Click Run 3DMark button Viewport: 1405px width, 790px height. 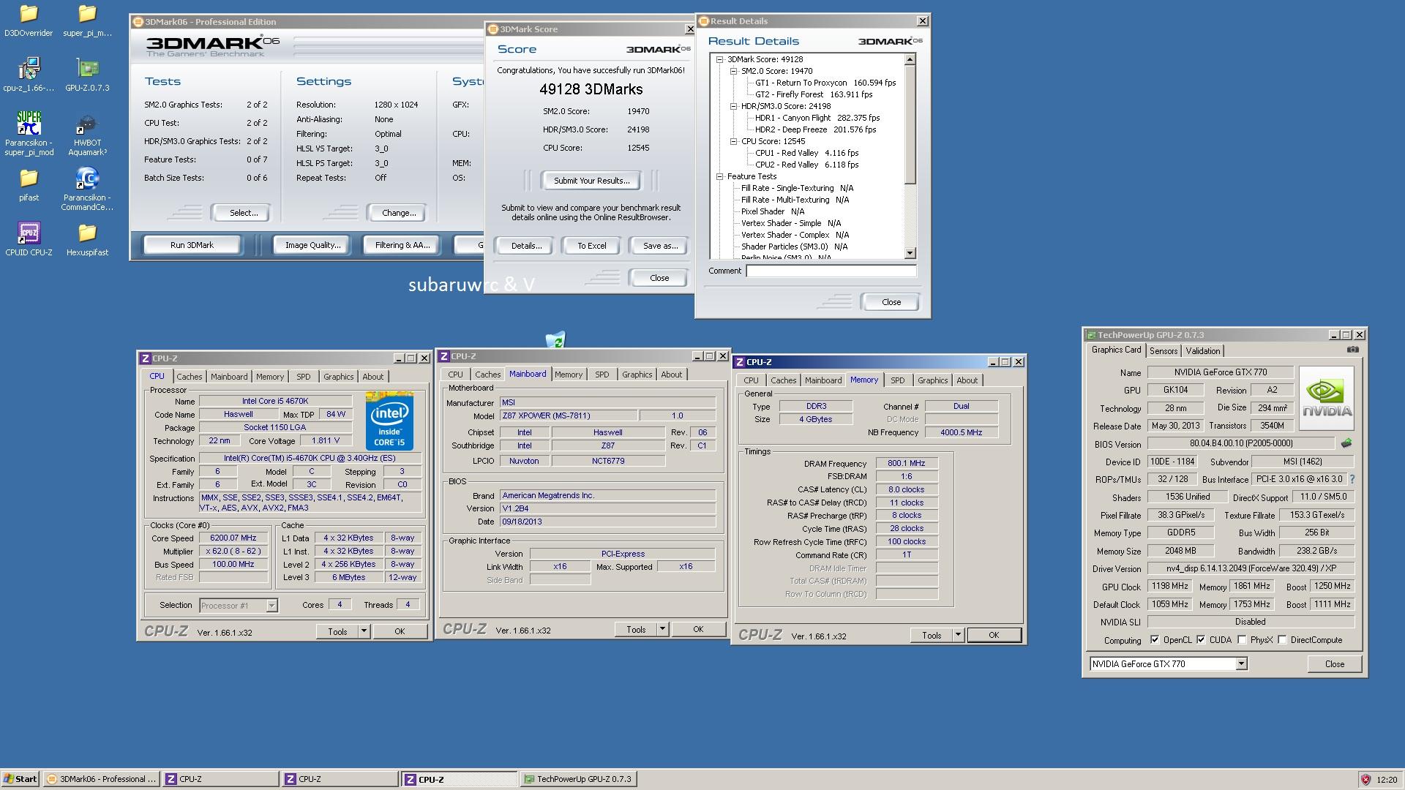point(192,245)
